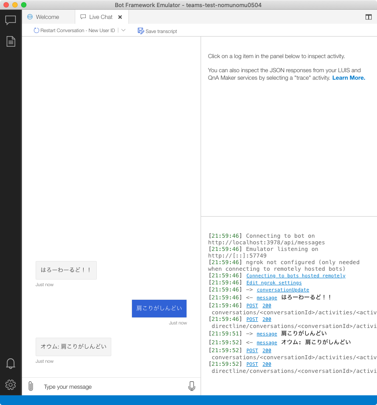Open the chat bubble sidebar icon
Viewport: 377px width, 405px height.
pyautogui.click(x=11, y=20)
